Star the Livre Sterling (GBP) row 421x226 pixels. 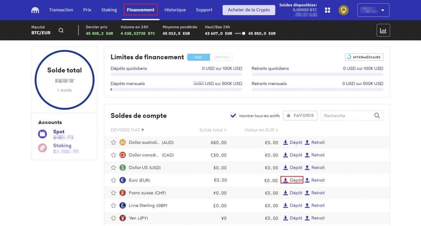click(113, 205)
